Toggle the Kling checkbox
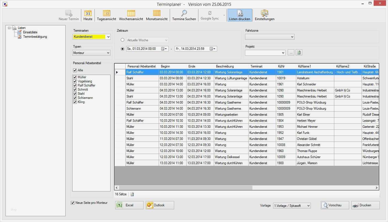This screenshot has width=388, height=222. point(75,102)
